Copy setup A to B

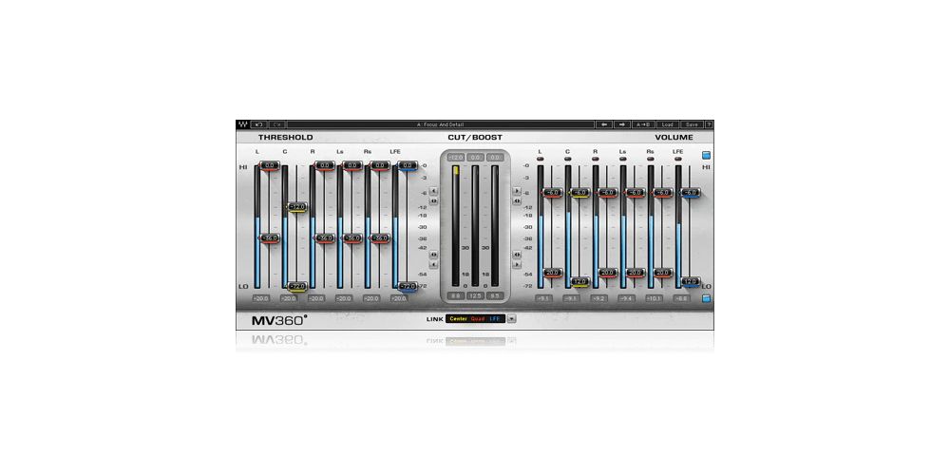[x=643, y=124]
